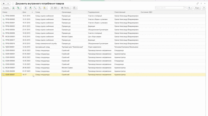
Task: Click the forward navigation arrow
Action: (8, 4)
